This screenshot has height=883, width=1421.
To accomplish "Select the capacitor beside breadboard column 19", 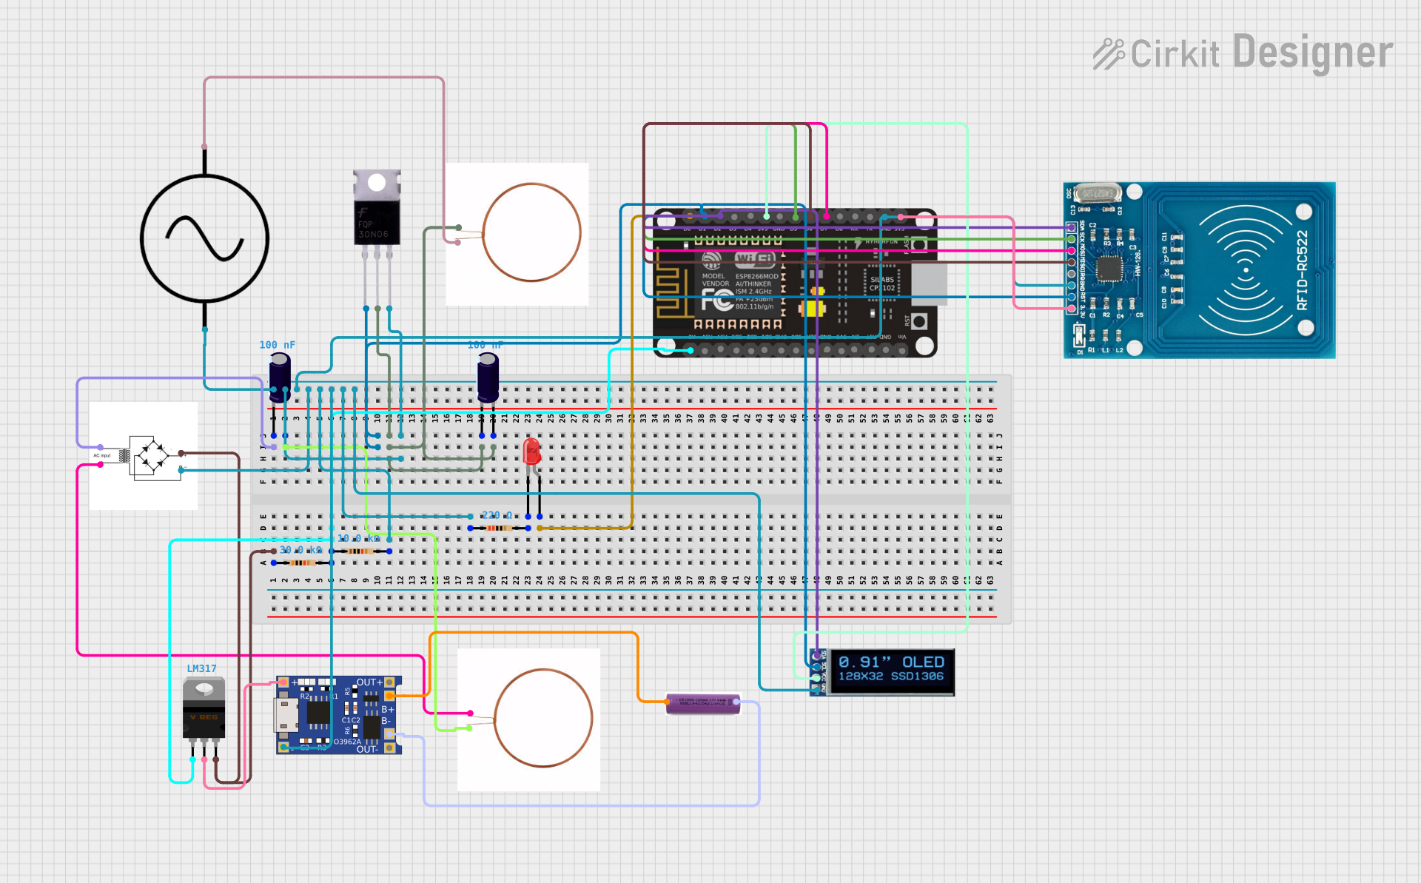I will [x=488, y=377].
